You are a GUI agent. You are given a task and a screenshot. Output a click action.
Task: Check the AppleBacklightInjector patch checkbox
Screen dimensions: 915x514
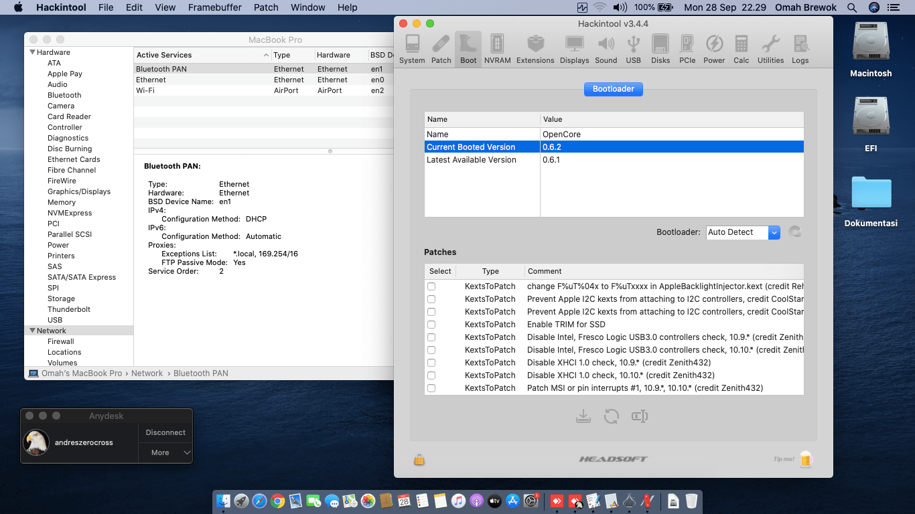click(431, 286)
